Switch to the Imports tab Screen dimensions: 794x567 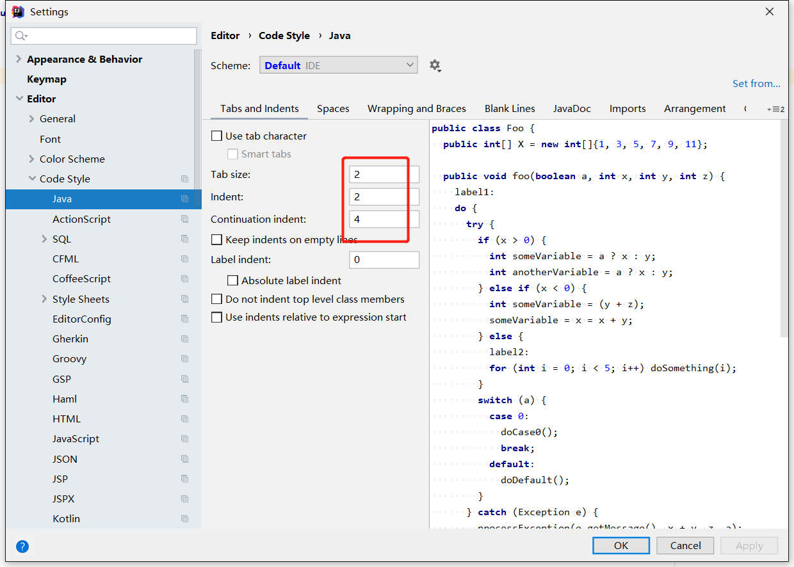628,109
